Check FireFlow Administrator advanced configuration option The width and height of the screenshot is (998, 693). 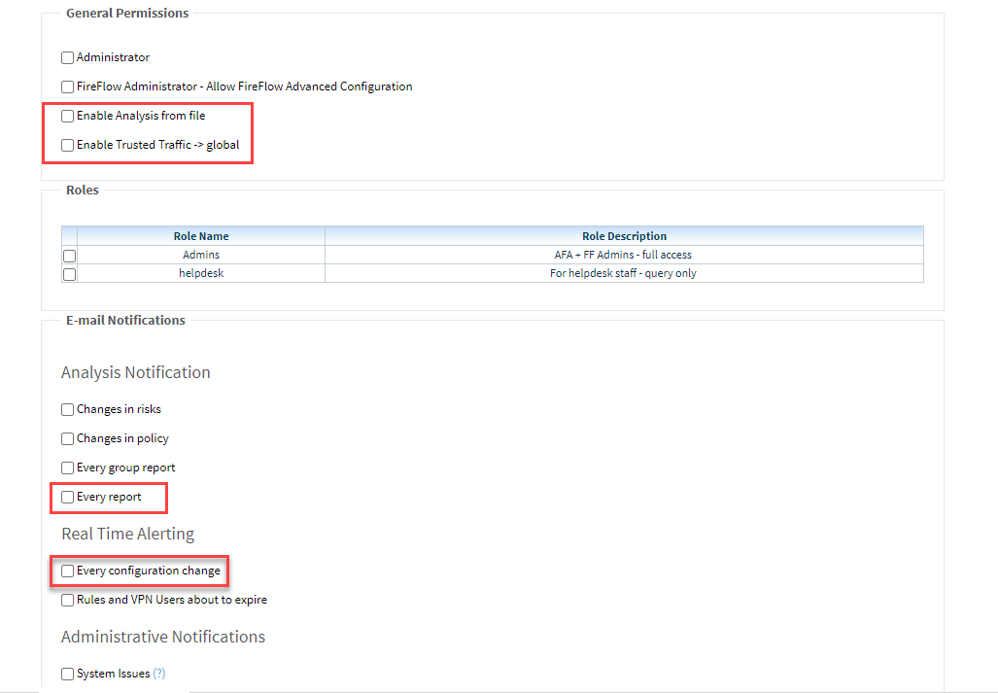(x=67, y=87)
